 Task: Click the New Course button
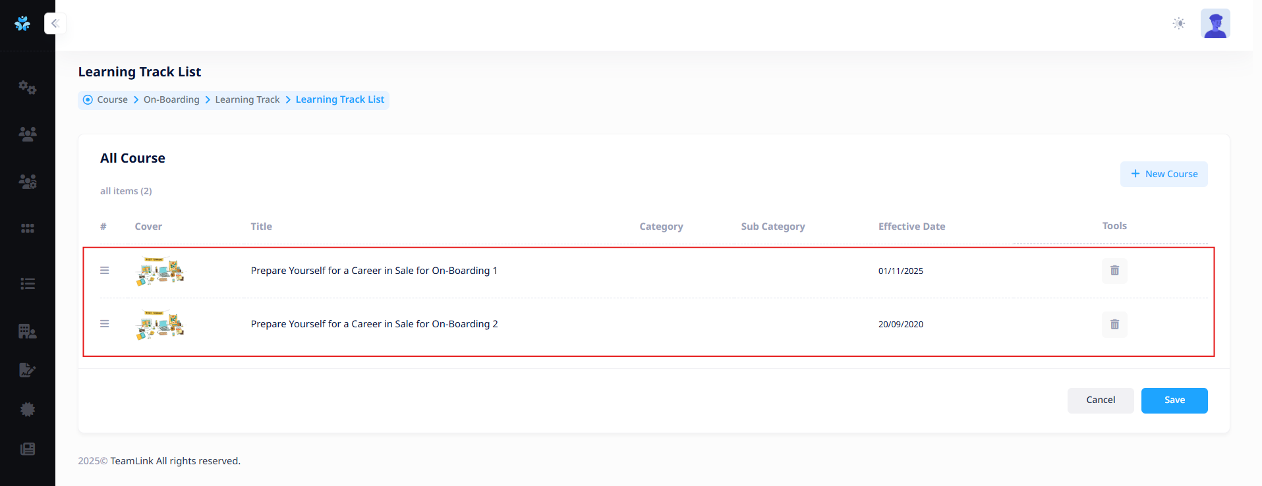coord(1163,174)
